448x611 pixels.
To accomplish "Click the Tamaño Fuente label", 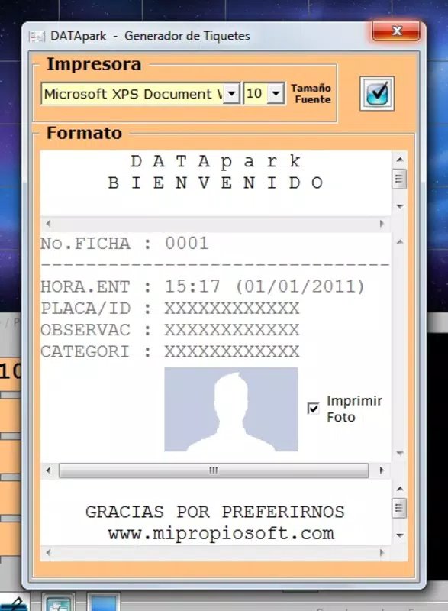I will pyautogui.click(x=311, y=93).
